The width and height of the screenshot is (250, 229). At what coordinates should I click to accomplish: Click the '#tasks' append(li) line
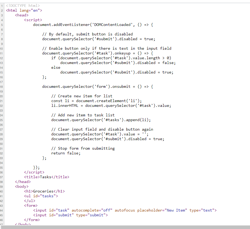[101, 120]
